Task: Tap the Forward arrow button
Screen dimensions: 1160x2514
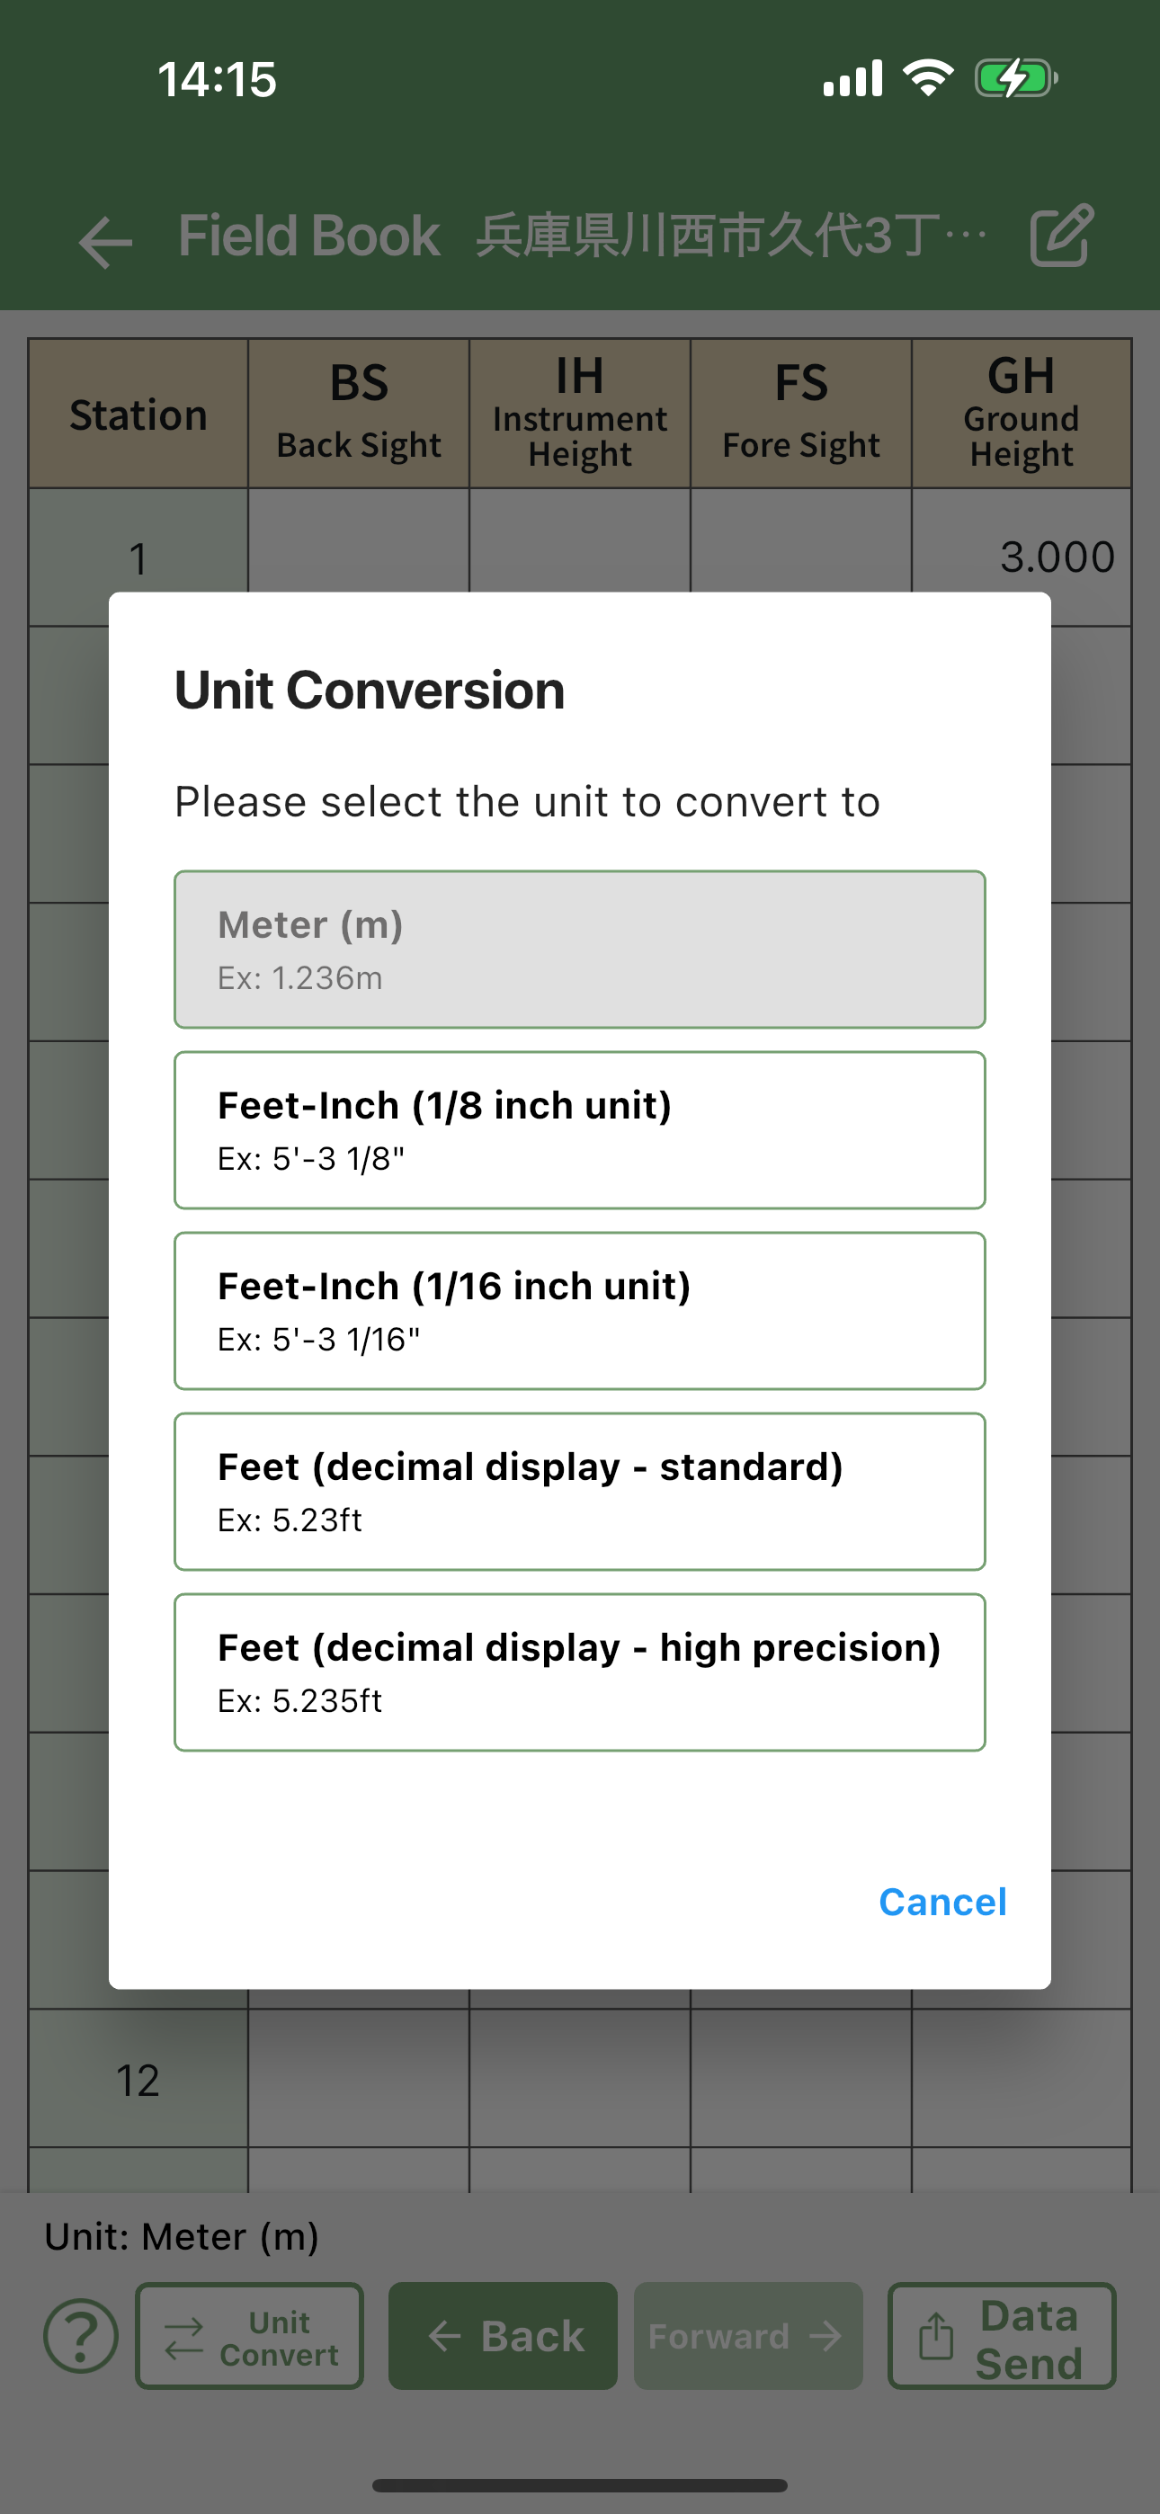Action: point(748,2335)
